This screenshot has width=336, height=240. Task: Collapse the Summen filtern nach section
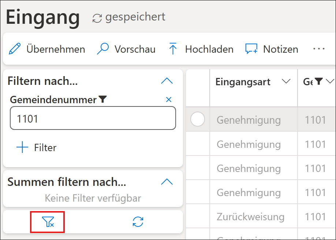pos(167,182)
